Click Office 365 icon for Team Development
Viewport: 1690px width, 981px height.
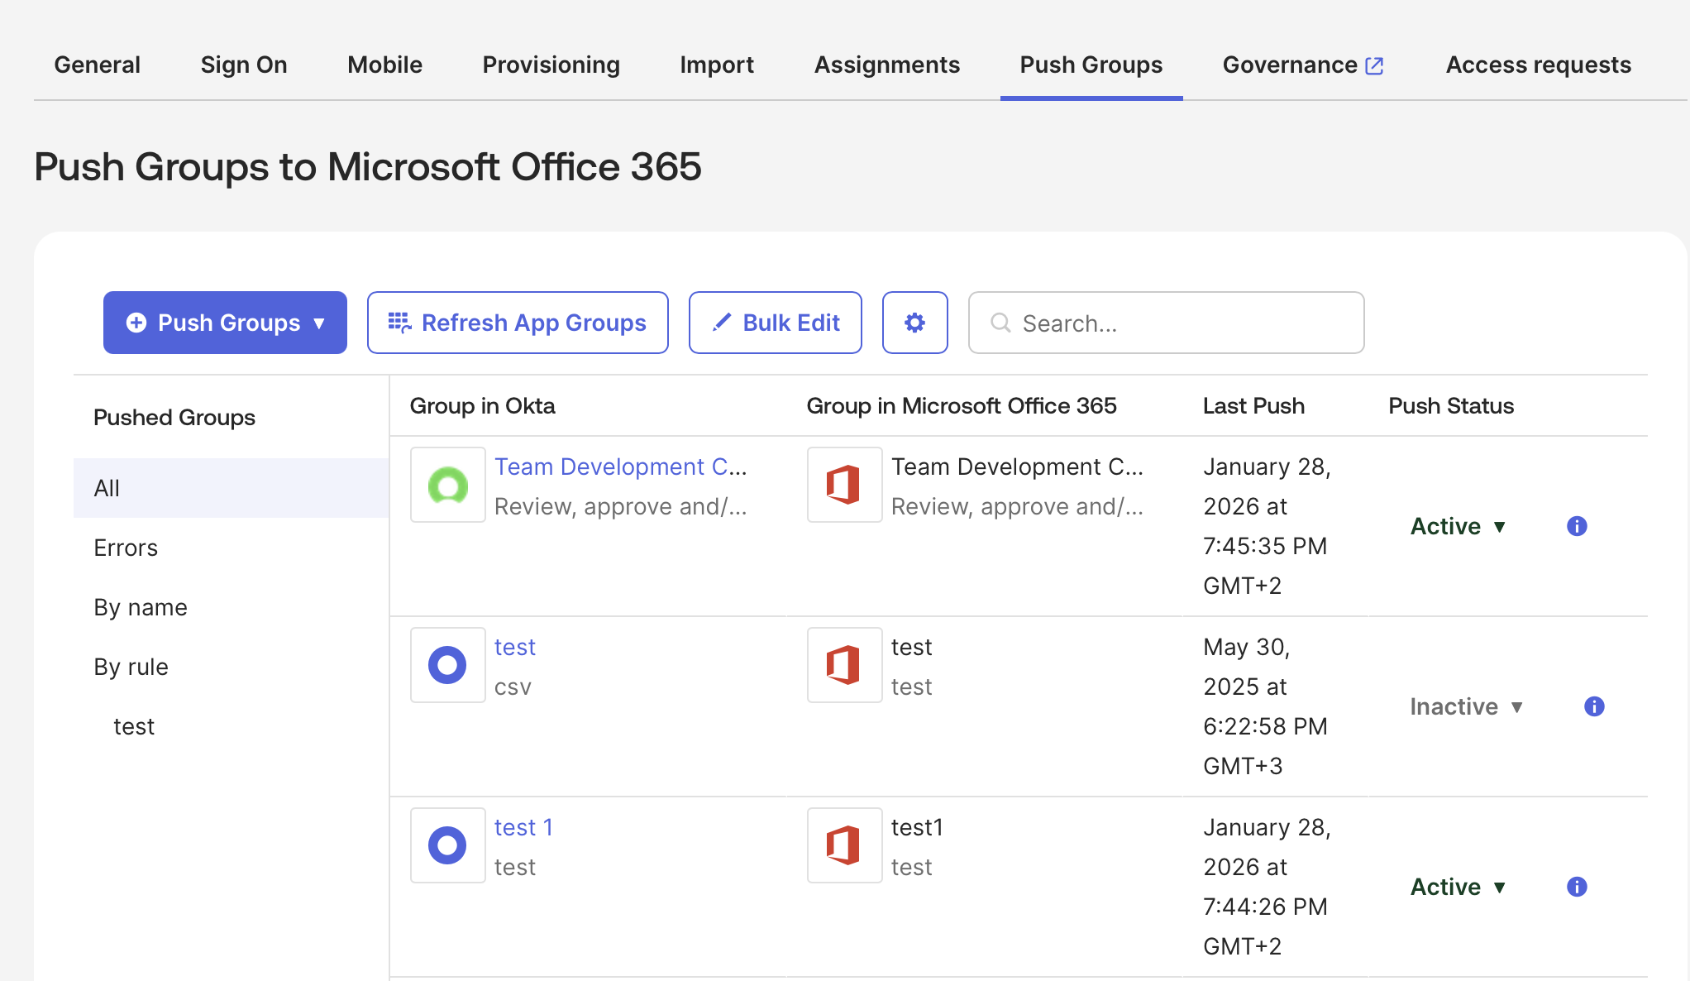(x=844, y=485)
